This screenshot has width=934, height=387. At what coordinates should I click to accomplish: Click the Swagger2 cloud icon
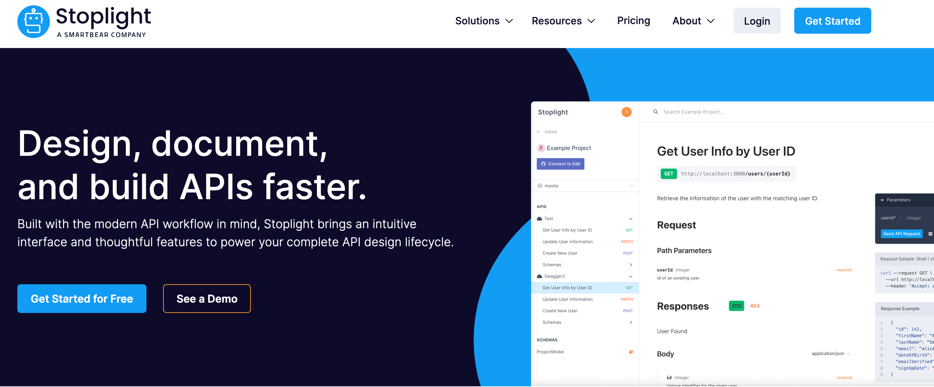tap(539, 276)
